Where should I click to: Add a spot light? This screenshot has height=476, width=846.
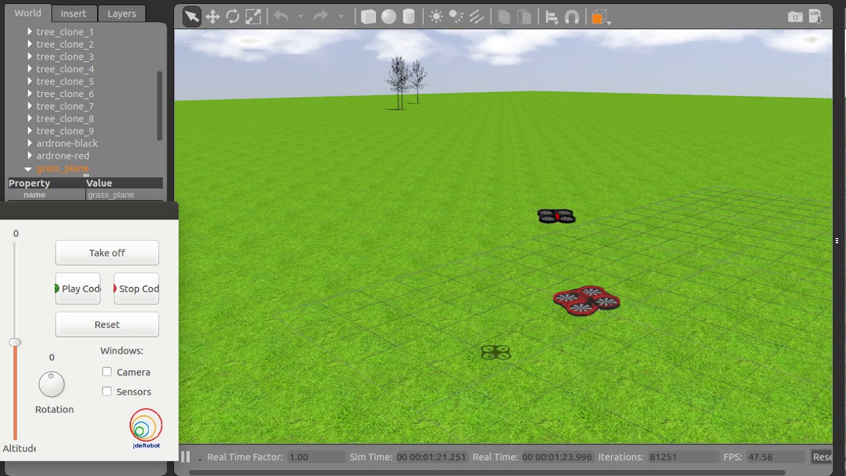(x=456, y=17)
